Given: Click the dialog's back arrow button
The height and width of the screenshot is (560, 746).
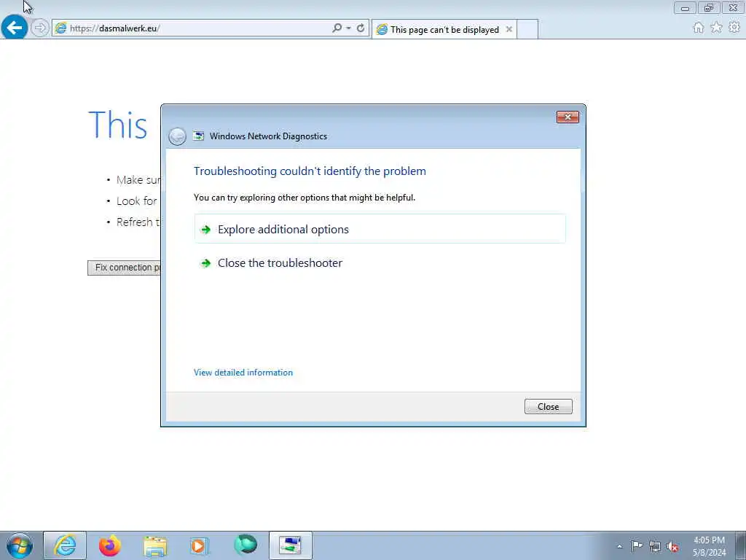Looking at the screenshot, I should [177, 136].
